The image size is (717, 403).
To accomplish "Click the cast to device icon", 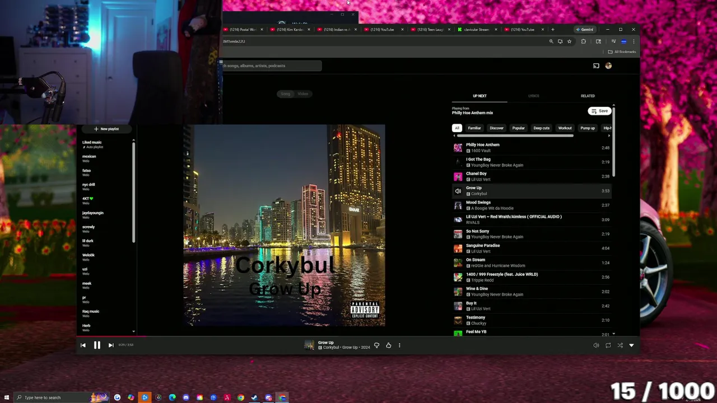I will 596,65.
